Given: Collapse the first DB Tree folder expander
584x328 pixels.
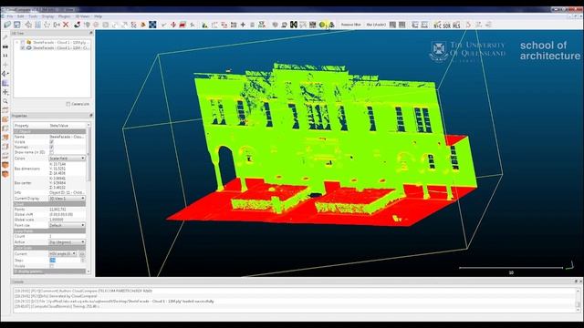Looking at the screenshot, I should [x=16, y=43].
